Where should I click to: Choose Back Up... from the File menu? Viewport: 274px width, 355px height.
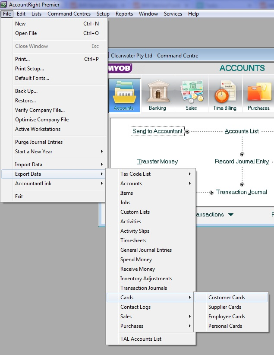[54, 91]
